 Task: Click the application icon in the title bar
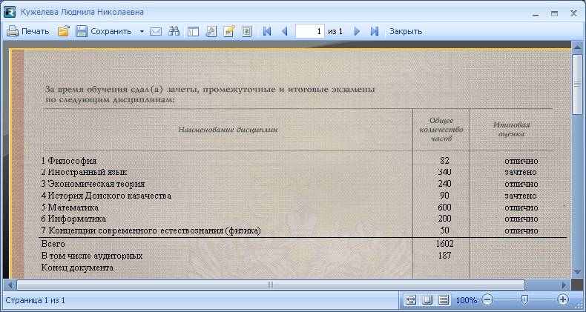tap(10, 13)
